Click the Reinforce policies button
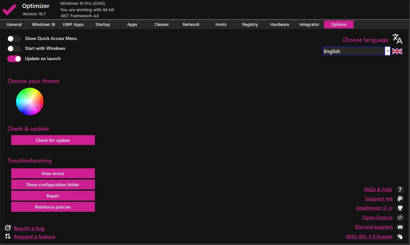410x245 pixels. pos(53,207)
